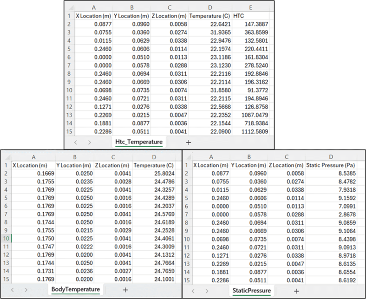This screenshot has width=366, height=299.
Task: Select X location cell 0.1669
Action: (x=33, y=174)
